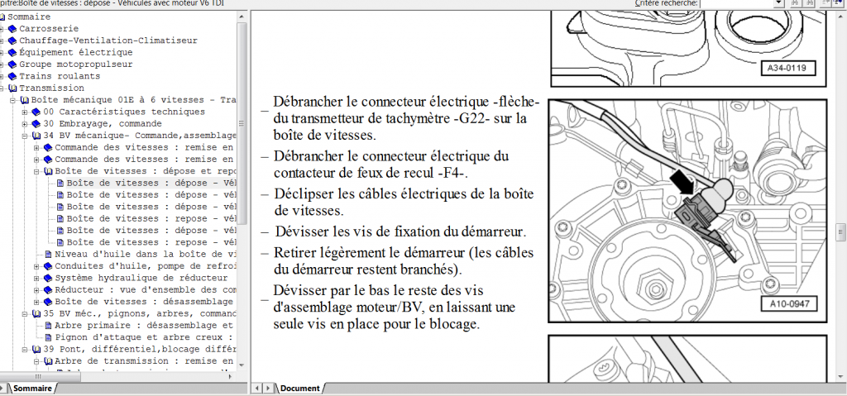847x396 pixels.
Task: Click page icon for Niveau d'huile entry
Action: click(x=48, y=255)
